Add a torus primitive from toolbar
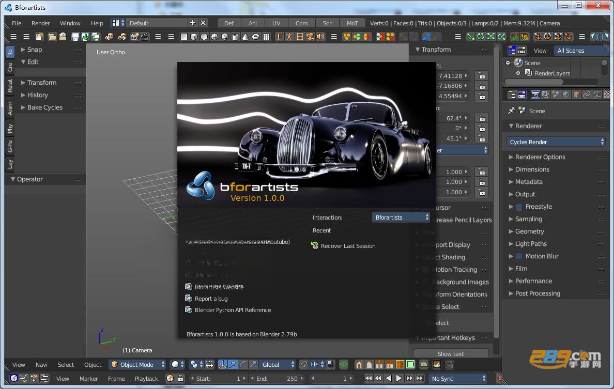This screenshot has height=389, width=614. [256, 37]
